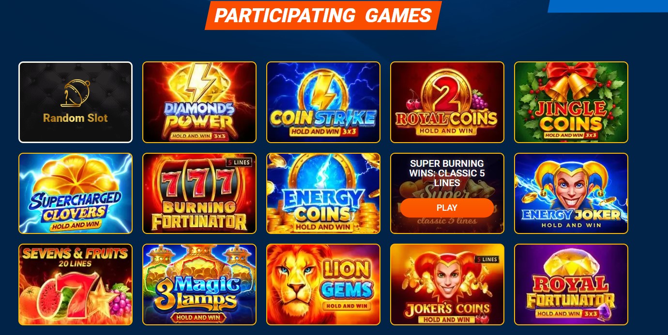The height and width of the screenshot is (335, 668).
Task: Open Jingle Coins Christmas slot
Action: (x=571, y=102)
